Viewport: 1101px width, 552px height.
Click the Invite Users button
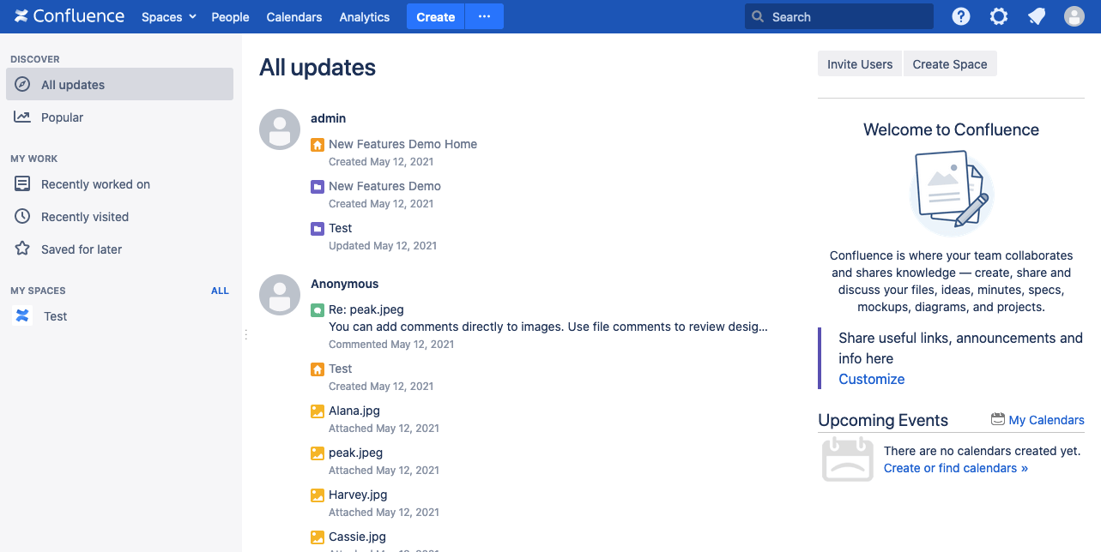pyautogui.click(x=859, y=63)
